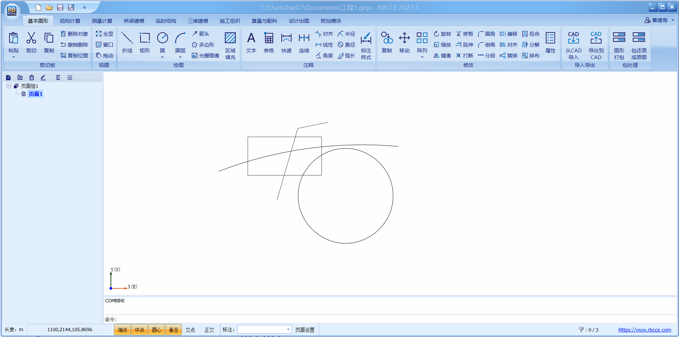679x337 pixels.
Task: Switch to the 结构计算 ribbon tab
Action: 70,21
